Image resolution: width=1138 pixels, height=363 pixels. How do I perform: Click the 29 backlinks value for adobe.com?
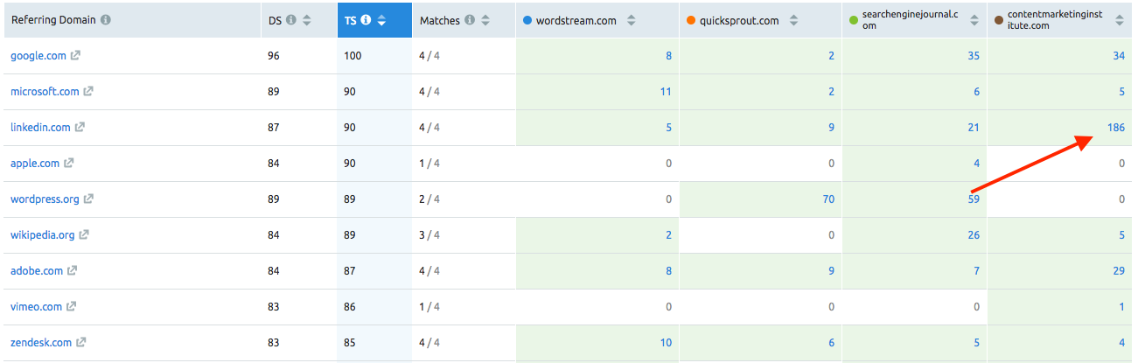click(1119, 271)
